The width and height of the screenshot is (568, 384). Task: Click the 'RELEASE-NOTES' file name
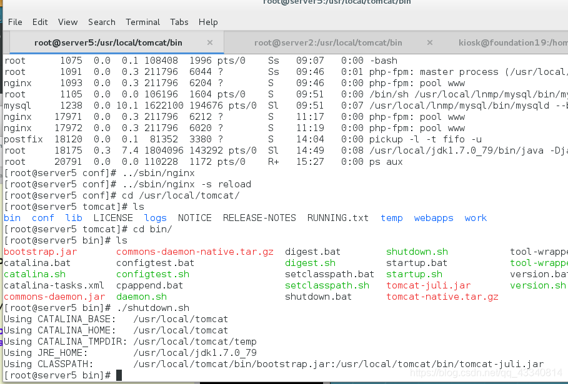point(259,218)
